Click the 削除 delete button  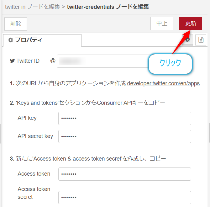click(16, 24)
